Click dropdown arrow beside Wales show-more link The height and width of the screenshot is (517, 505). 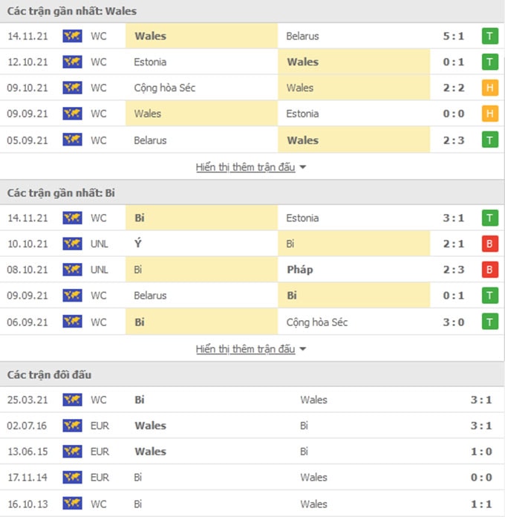pyautogui.click(x=302, y=167)
